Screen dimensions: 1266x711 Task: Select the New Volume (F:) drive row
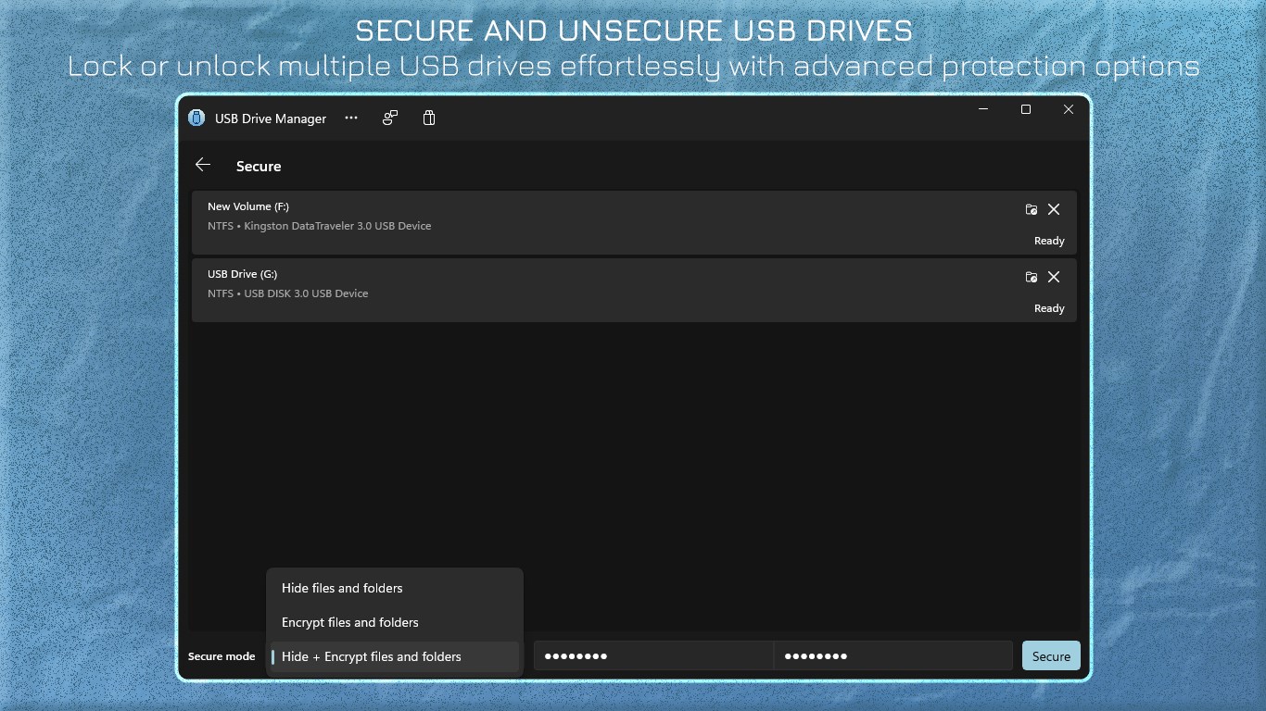pos(634,222)
